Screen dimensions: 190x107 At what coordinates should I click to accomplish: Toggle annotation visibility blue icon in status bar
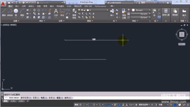click(120, 105)
